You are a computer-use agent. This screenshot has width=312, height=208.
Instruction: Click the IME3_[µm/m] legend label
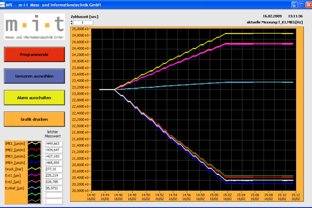15,156
